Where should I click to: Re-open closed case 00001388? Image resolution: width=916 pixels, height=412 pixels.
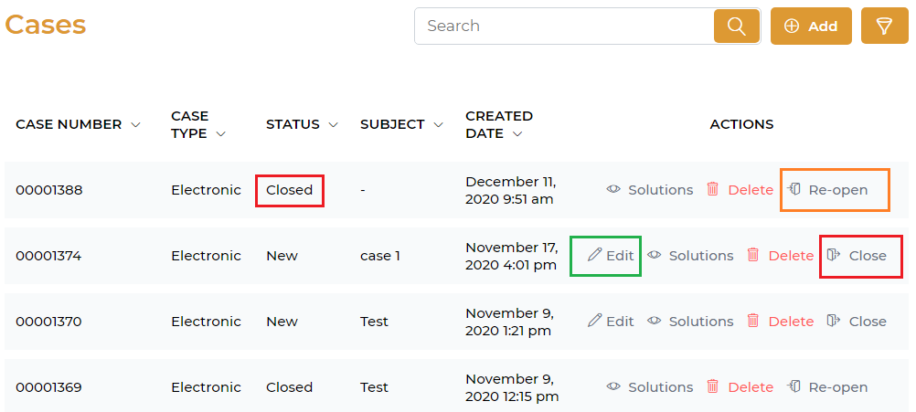coord(828,190)
